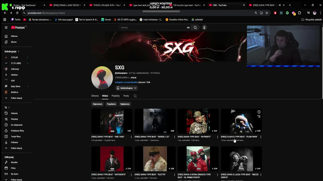The height and width of the screenshot is (181, 323).
Task: Open Info kasa paypal bookmark
Action: 63,20
